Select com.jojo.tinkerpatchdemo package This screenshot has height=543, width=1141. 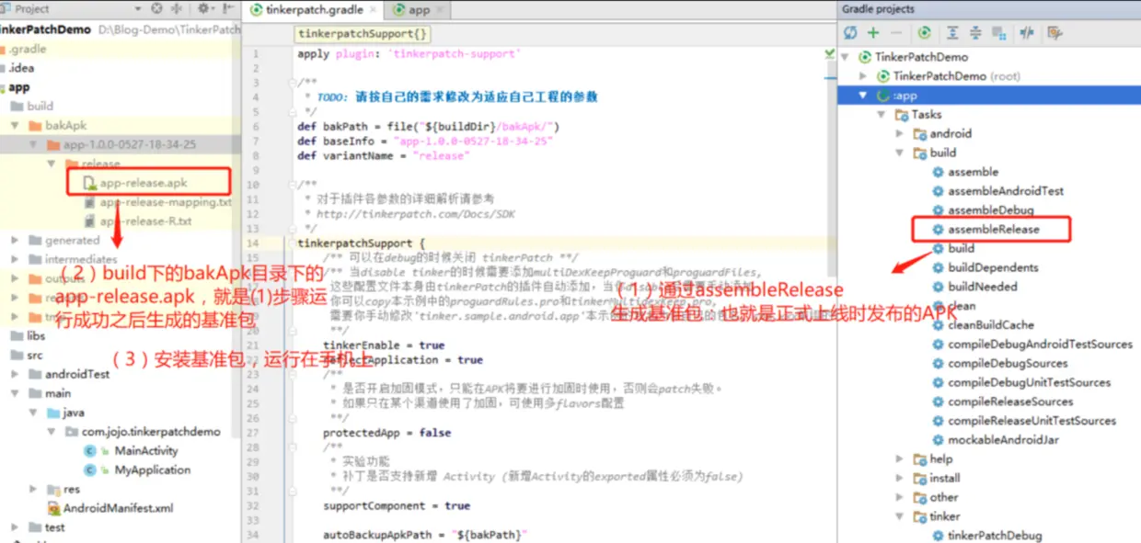click(143, 432)
